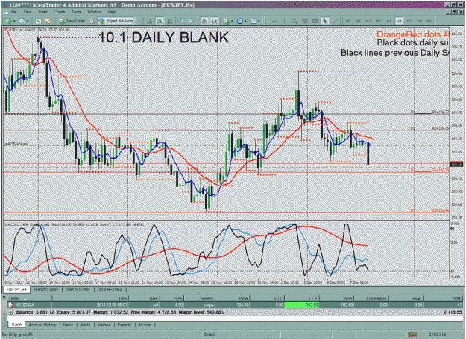
Task: Set timeframe to D1
Action: (409, 21)
